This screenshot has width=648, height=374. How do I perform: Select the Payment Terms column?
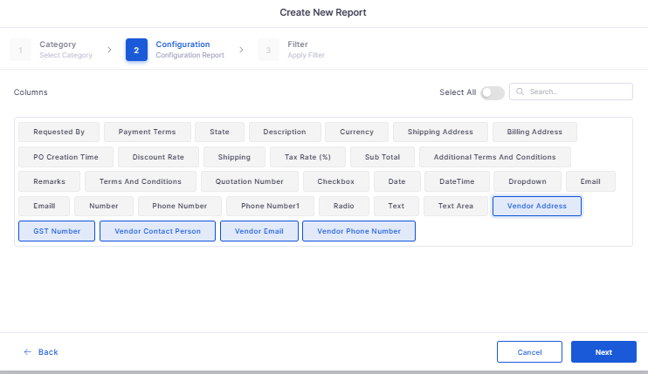(147, 132)
